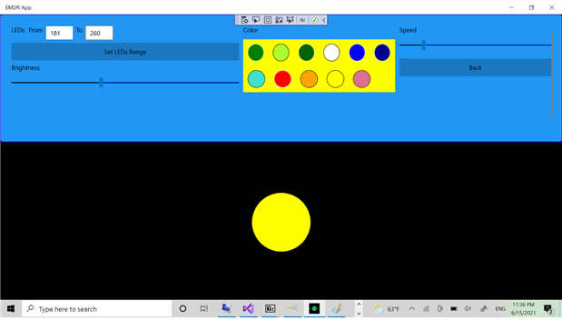This screenshot has width=562, height=330.
Task: Switch to Visual Studio on taskbar
Action: [249, 308]
